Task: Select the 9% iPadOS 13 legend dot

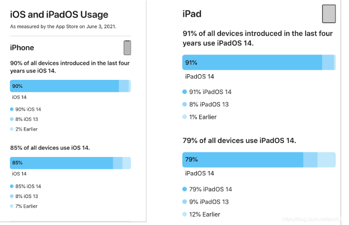Action: click(x=185, y=202)
